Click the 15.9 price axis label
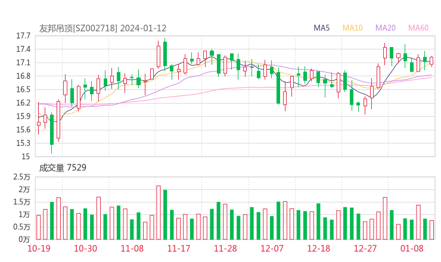This screenshot has width=441, height=262. coord(23,116)
